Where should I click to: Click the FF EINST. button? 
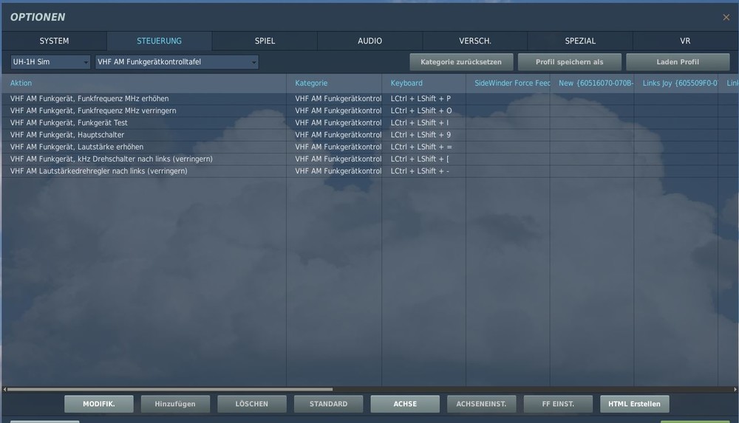(558, 404)
